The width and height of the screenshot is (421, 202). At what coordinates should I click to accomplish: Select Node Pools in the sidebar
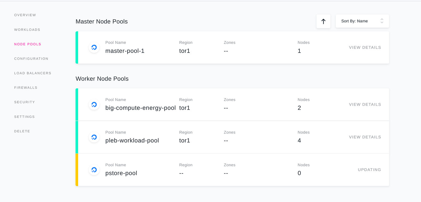coord(28,44)
